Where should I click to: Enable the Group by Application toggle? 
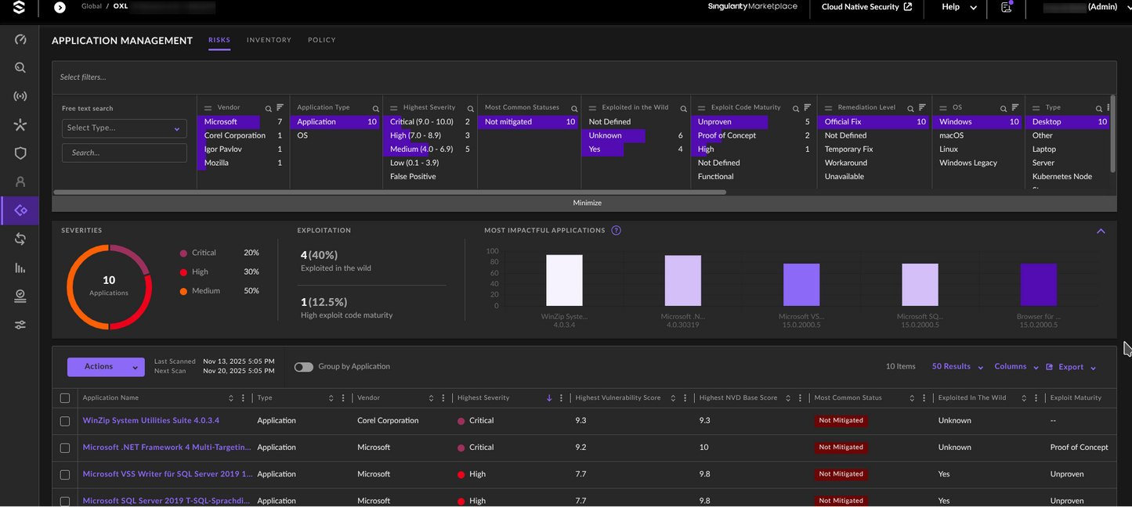click(x=304, y=366)
